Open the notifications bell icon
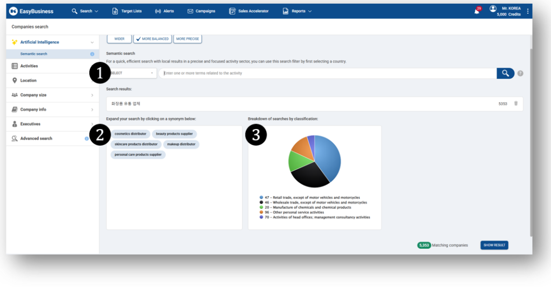The image size is (551, 287). click(477, 11)
